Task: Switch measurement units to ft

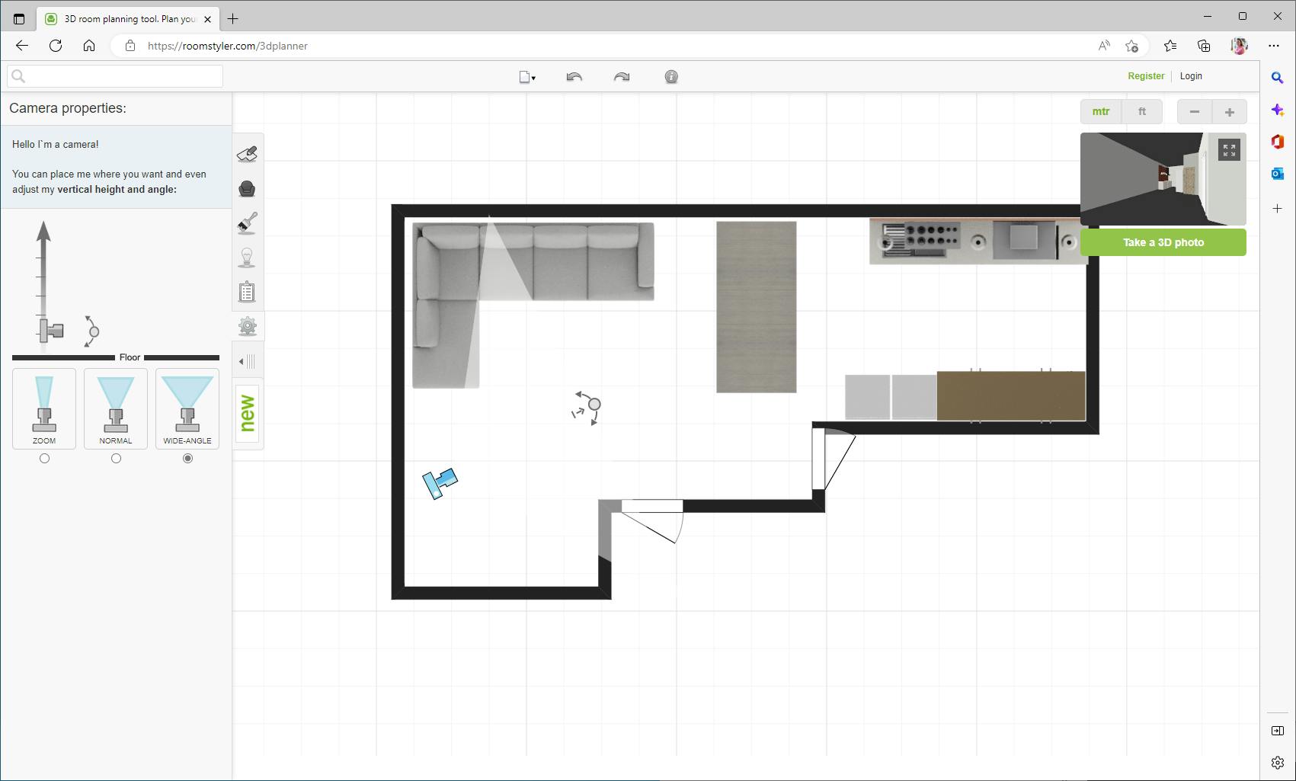Action: pos(1141,111)
